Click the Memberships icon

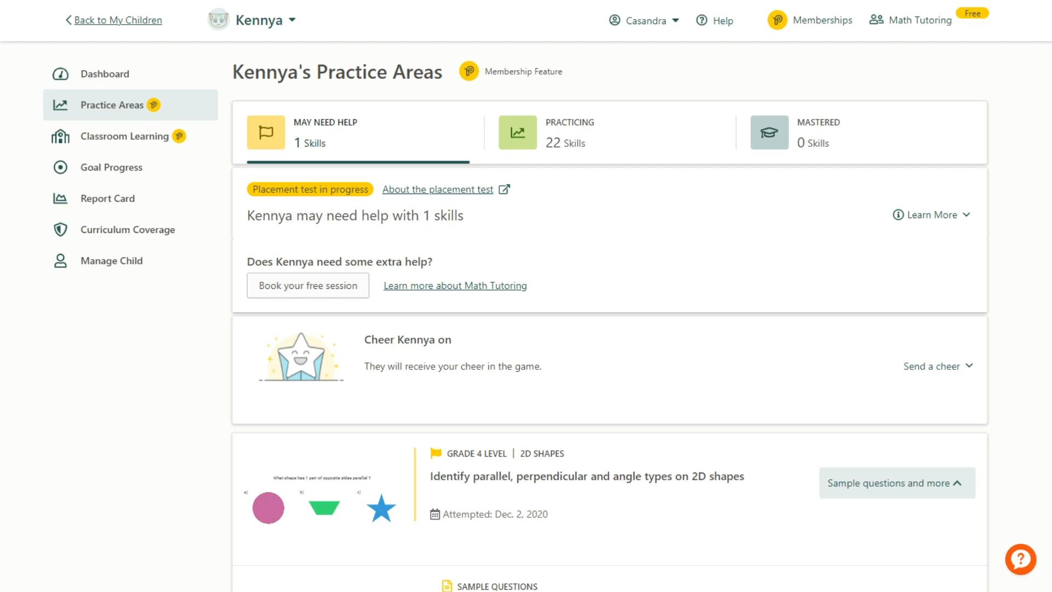pyautogui.click(x=777, y=20)
